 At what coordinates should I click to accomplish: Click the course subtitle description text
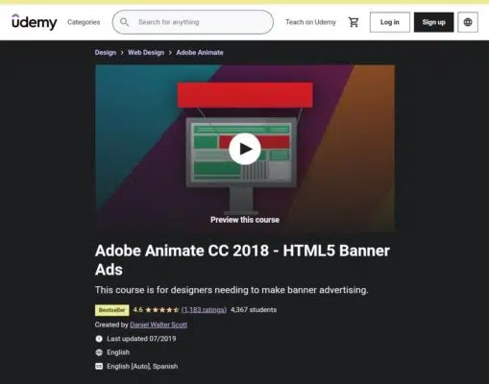(232, 290)
